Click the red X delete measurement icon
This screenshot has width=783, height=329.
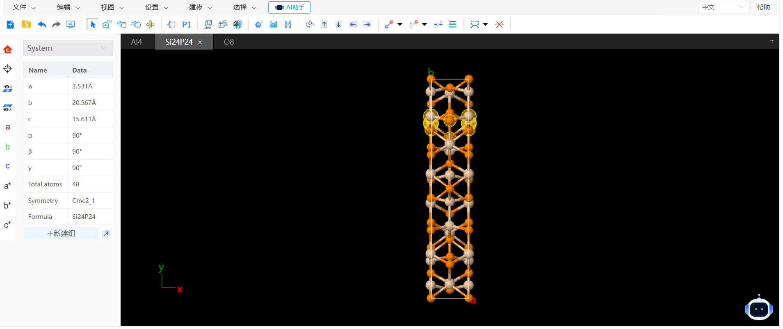499,25
